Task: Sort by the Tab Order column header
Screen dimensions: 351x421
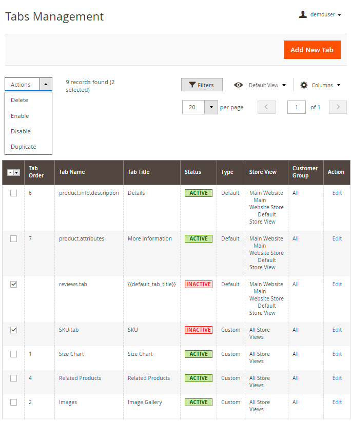Action: (x=36, y=172)
